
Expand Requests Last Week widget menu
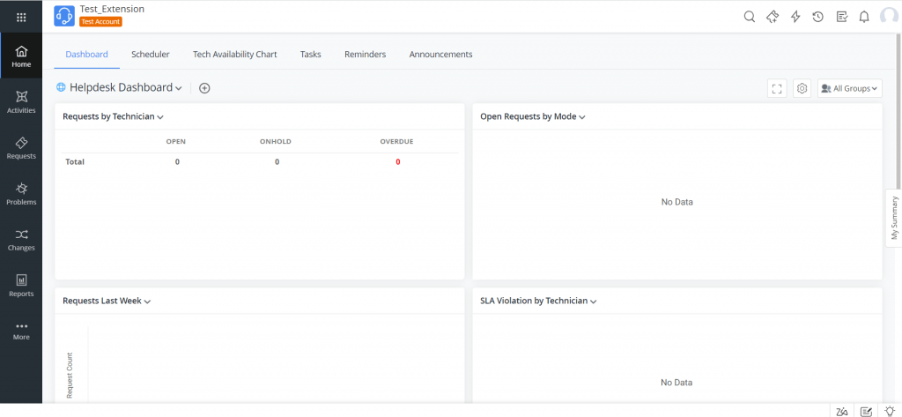pos(147,302)
